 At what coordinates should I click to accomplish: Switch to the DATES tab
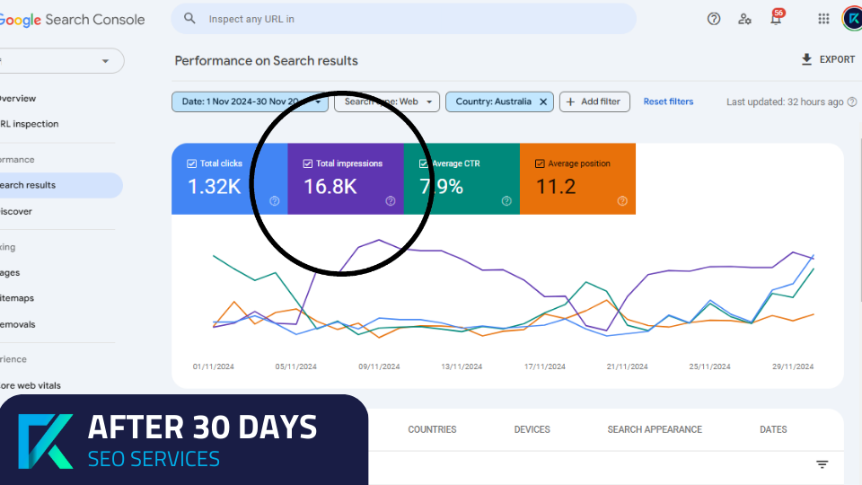[x=773, y=429]
